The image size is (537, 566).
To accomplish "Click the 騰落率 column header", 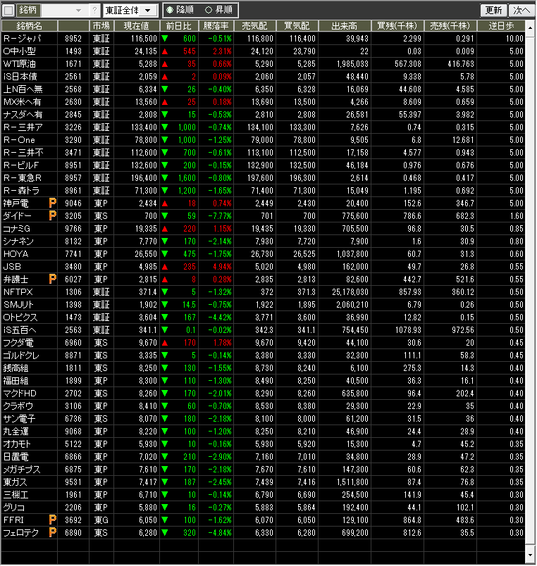I will pos(216,25).
